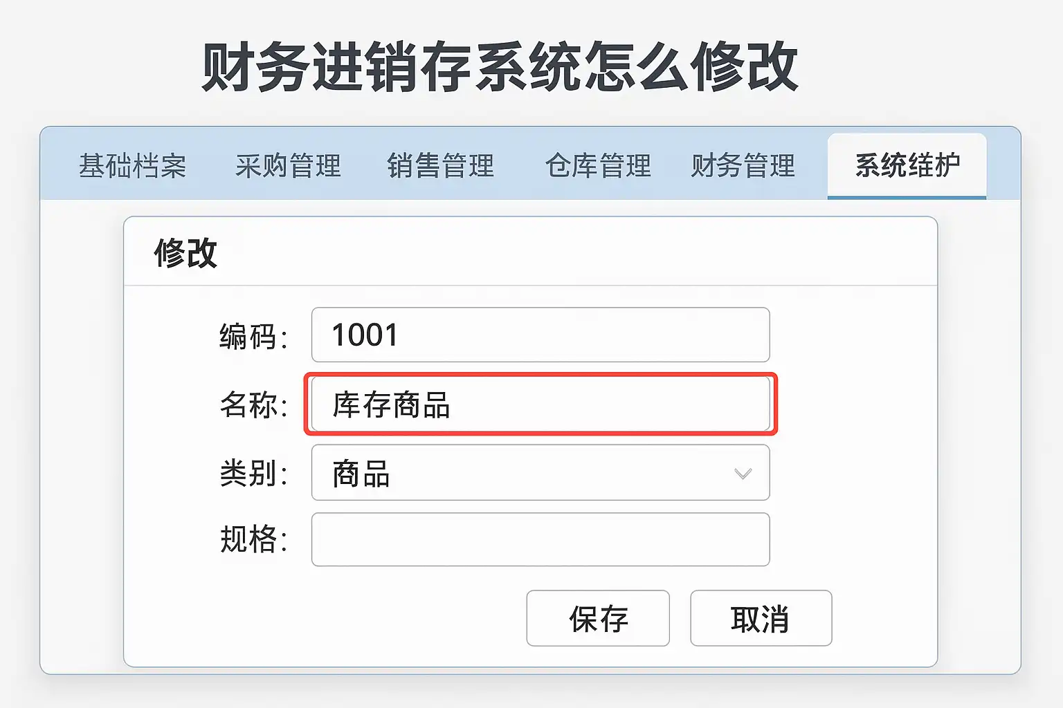Switch to the 采购管理 tab
1063x708 pixels.
(288, 166)
